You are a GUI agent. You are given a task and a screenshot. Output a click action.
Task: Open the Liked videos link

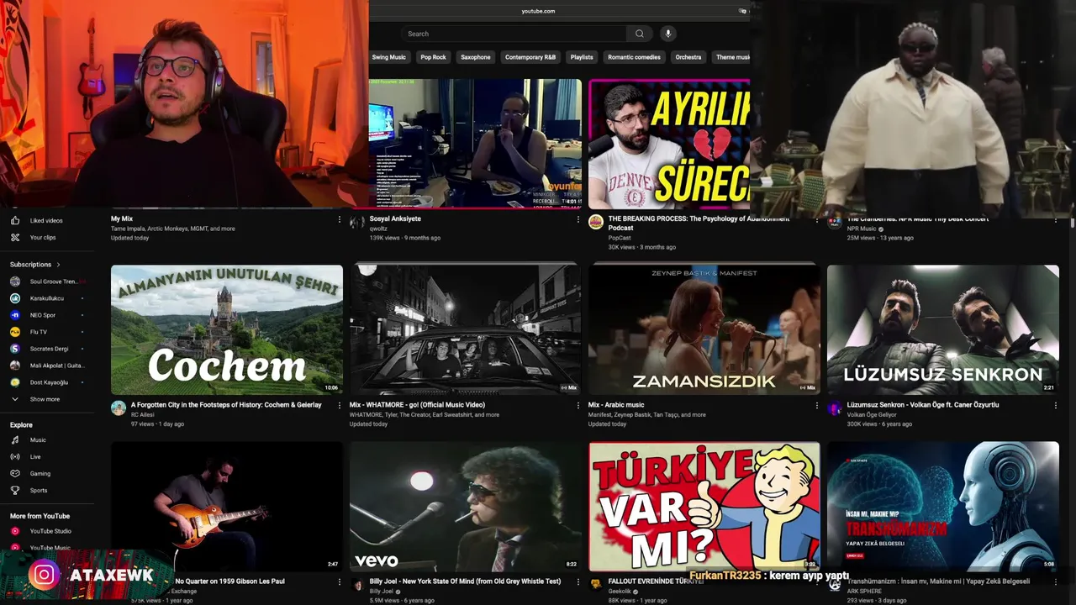click(x=46, y=221)
